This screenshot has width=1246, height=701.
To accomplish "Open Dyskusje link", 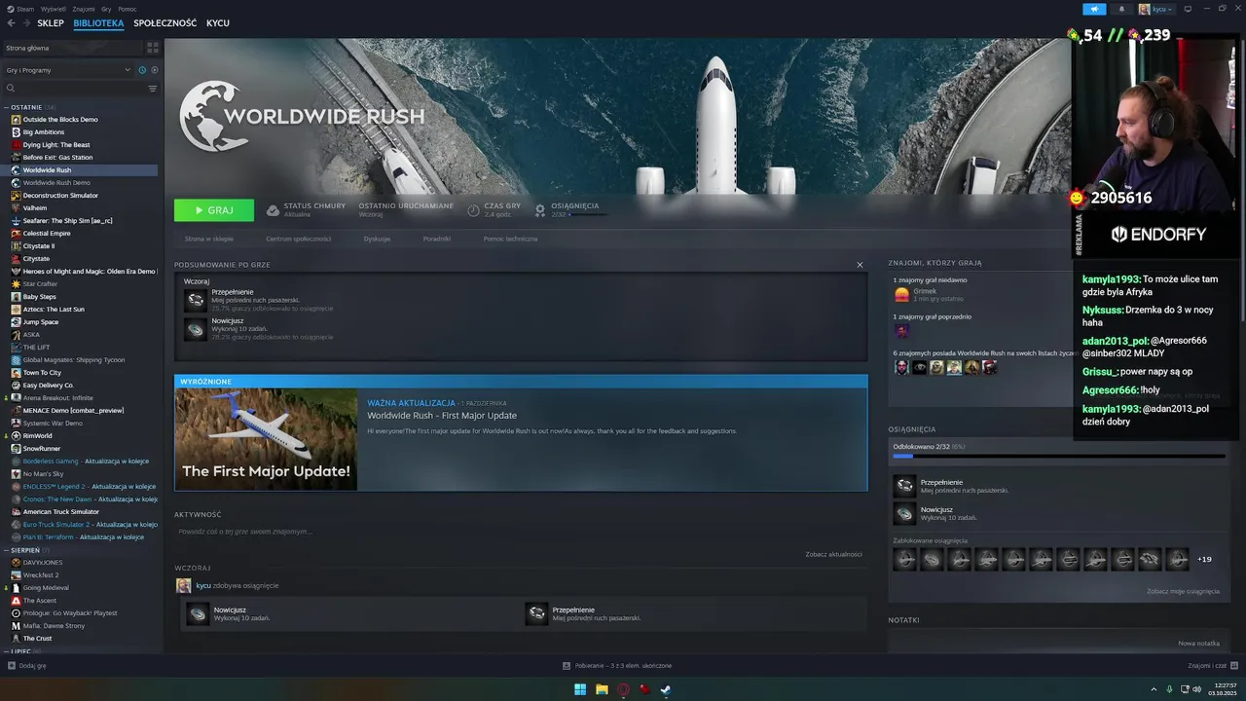I will tap(377, 239).
